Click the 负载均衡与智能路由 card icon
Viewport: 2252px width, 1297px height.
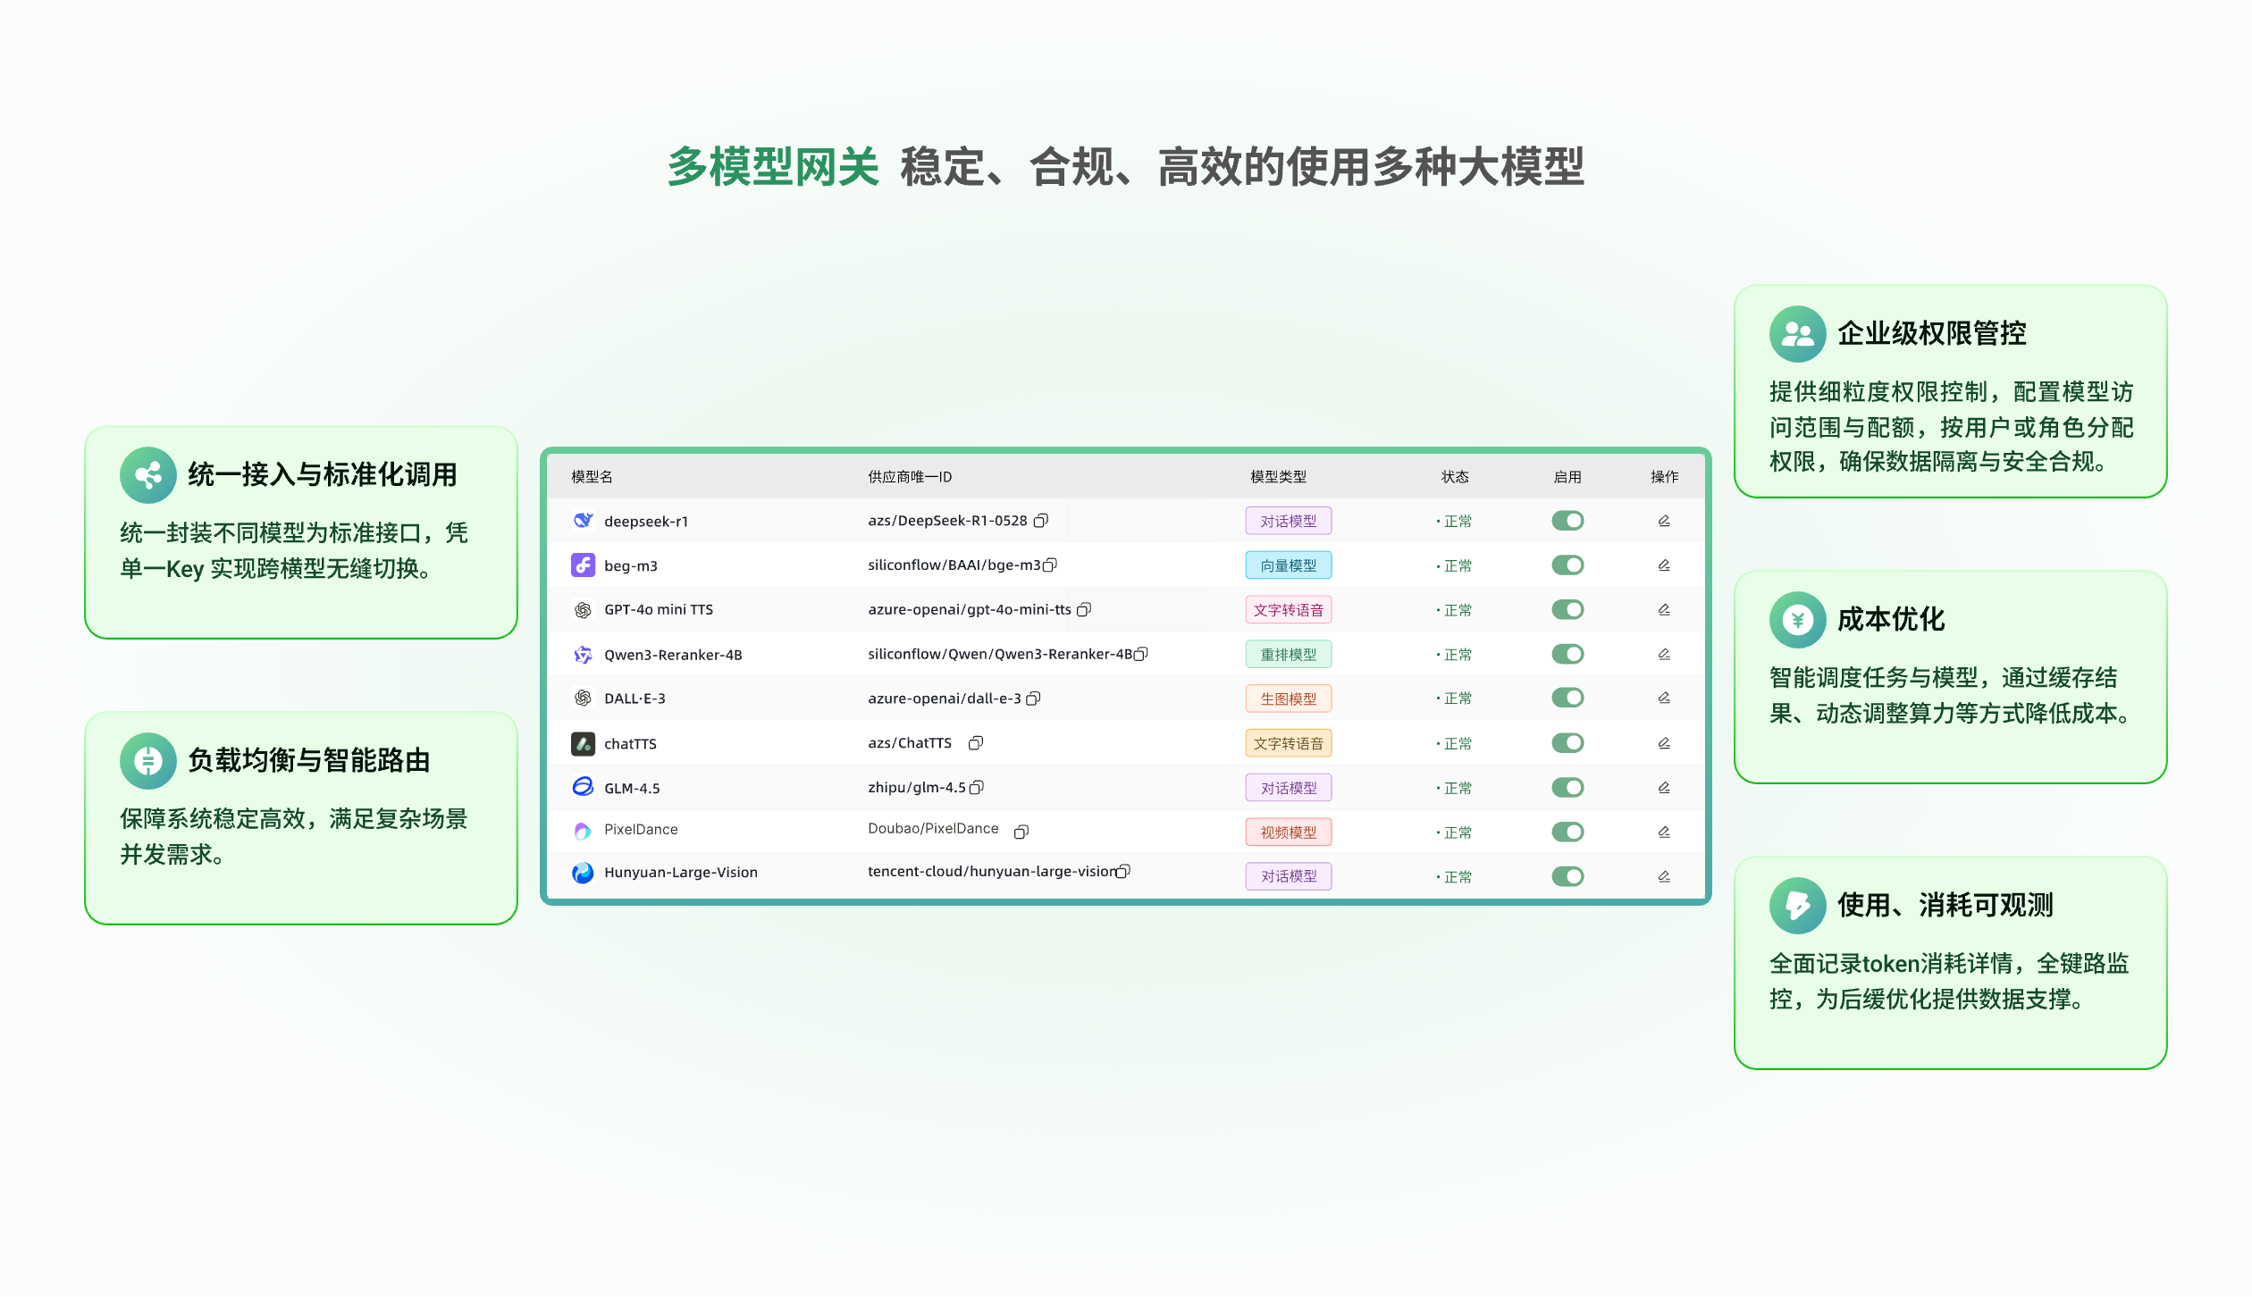pyautogui.click(x=148, y=761)
